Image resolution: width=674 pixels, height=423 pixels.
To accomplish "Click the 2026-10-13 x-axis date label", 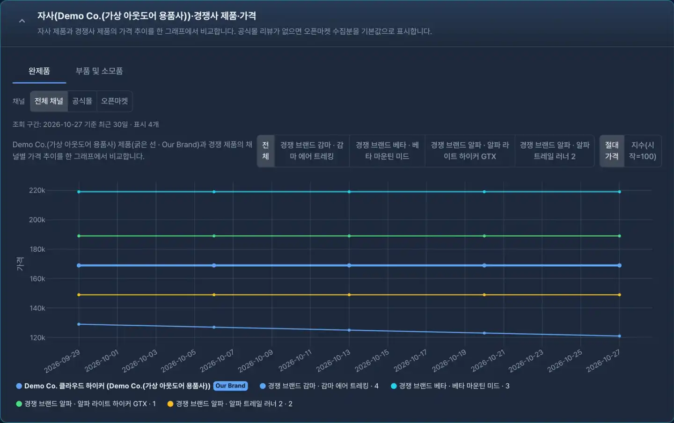I will 333,361.
